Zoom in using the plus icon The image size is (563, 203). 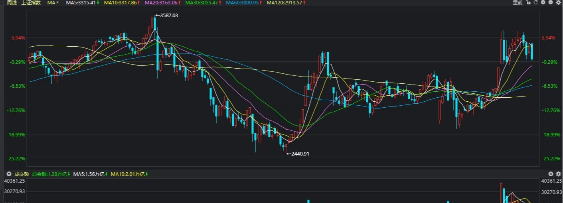click(543, 2)
